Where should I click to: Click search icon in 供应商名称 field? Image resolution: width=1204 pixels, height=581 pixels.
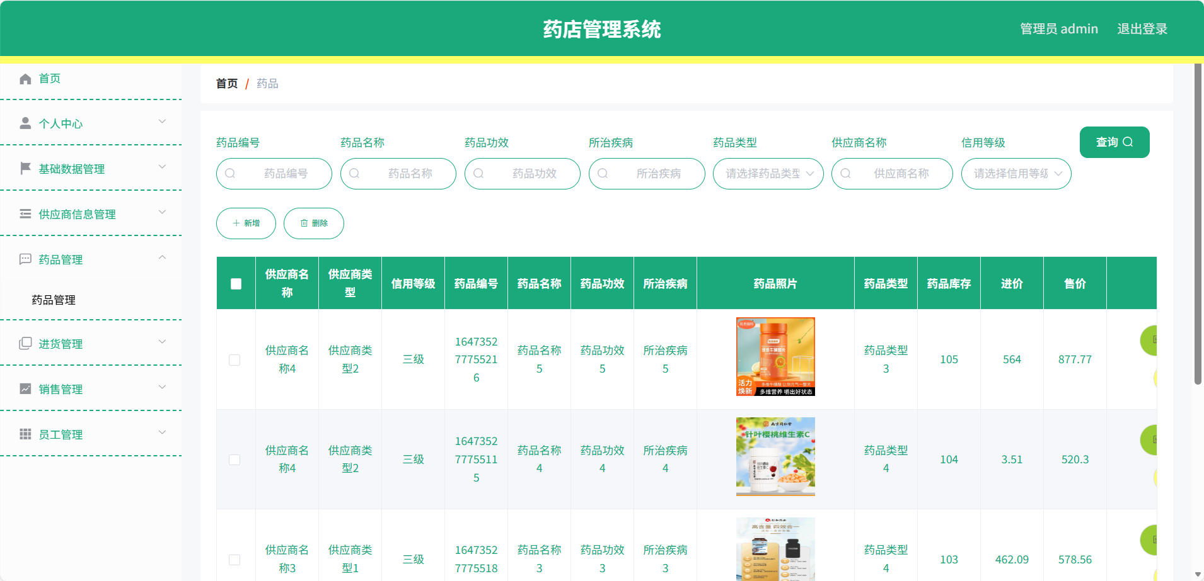click(x=845, y=173)
